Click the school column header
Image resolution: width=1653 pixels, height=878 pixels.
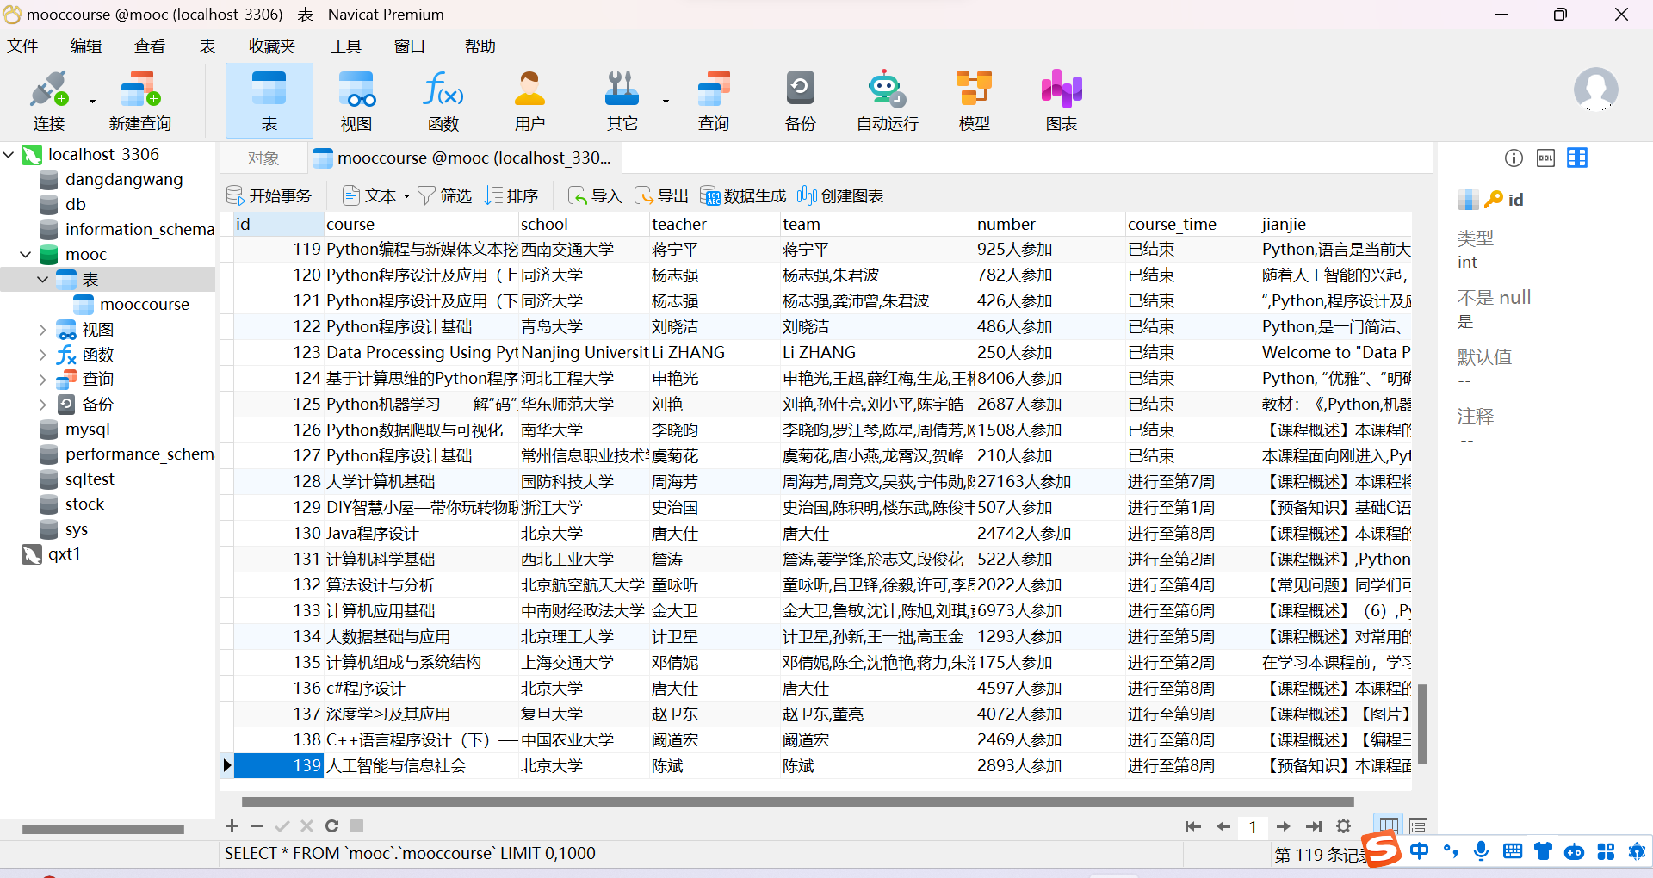[584, 225]
